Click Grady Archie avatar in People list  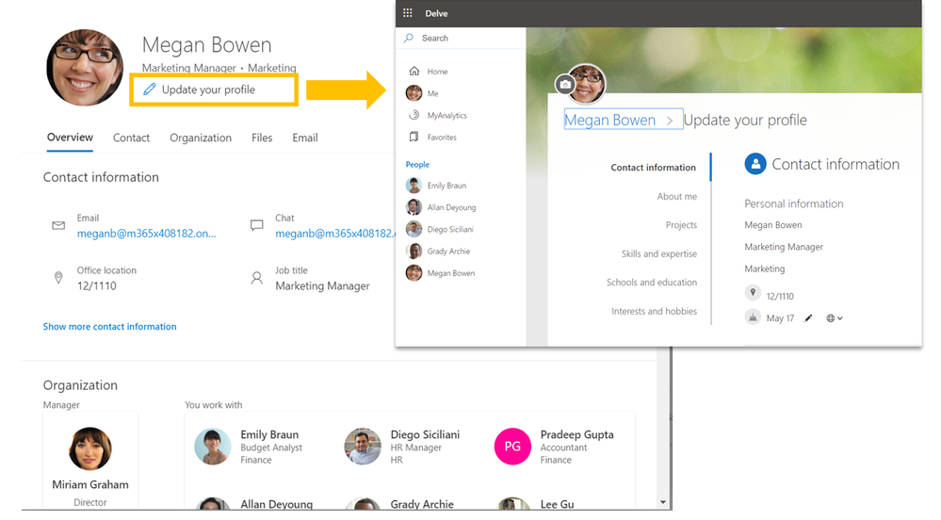[x=414, y=251]
